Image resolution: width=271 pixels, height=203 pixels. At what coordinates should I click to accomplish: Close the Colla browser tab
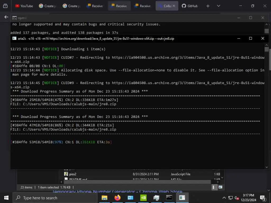[174, 6]
